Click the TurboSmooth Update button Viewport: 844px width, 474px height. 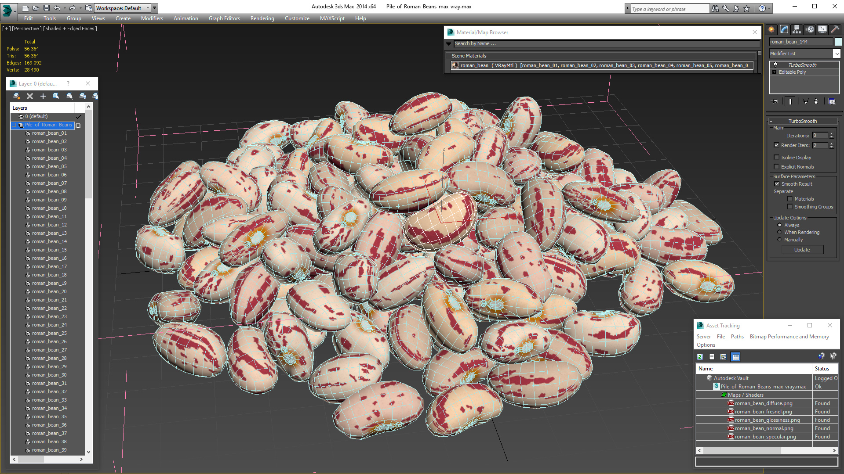point(802,250)
